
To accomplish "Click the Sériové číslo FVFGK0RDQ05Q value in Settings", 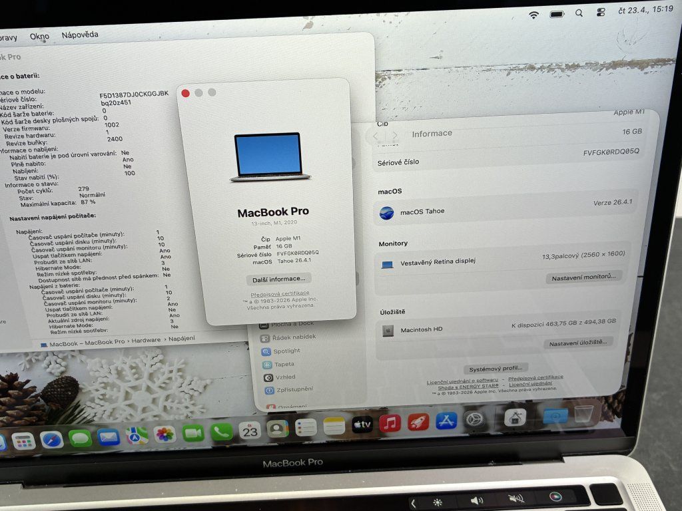I will 611,152.
